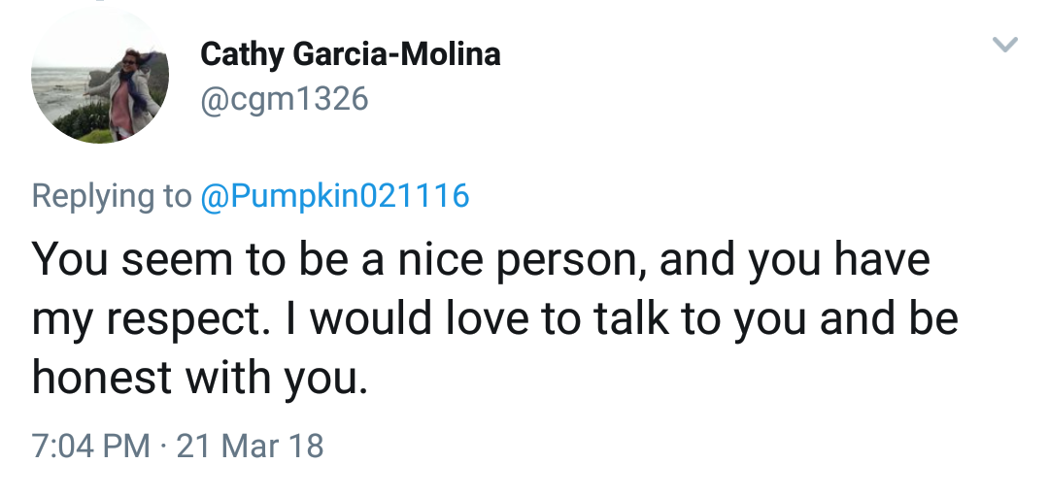Click the "Replying to" label

coord(112,196)
